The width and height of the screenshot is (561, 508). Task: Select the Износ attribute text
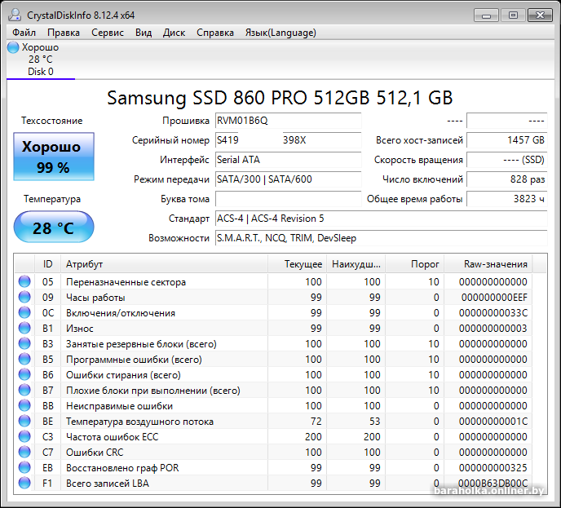(x=80, y=329)
